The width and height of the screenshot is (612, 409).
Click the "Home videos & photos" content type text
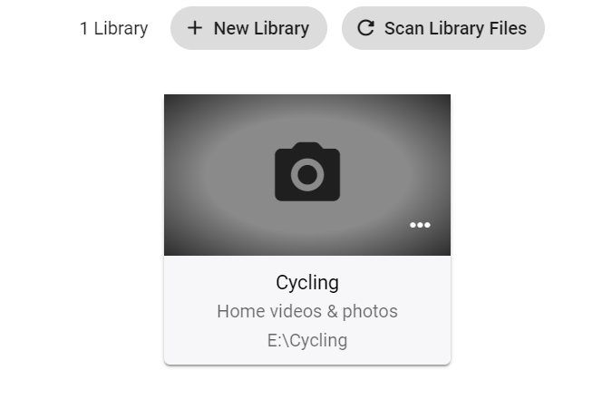coord(307,311)
